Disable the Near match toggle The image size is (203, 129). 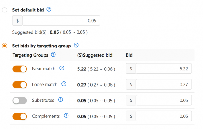20,69
